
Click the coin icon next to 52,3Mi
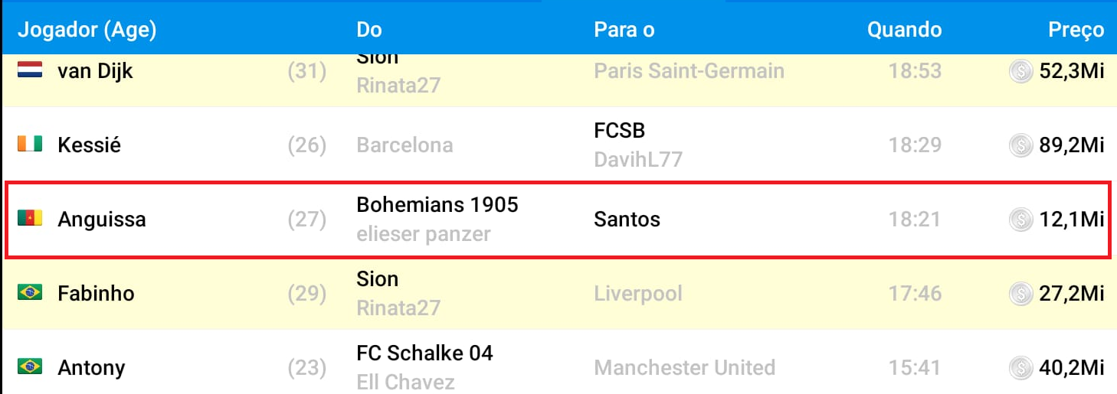[1020, 71]
